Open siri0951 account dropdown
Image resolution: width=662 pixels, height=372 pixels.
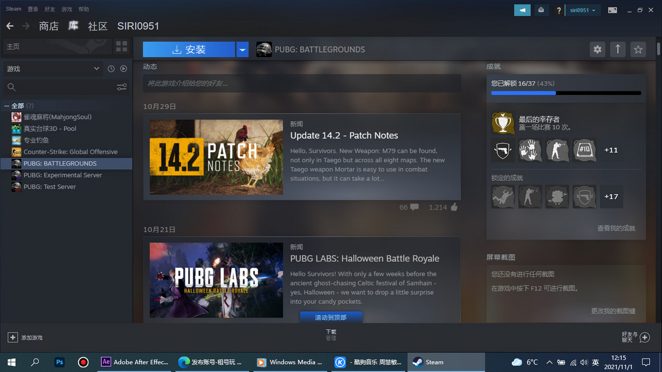tap(583, 10)
